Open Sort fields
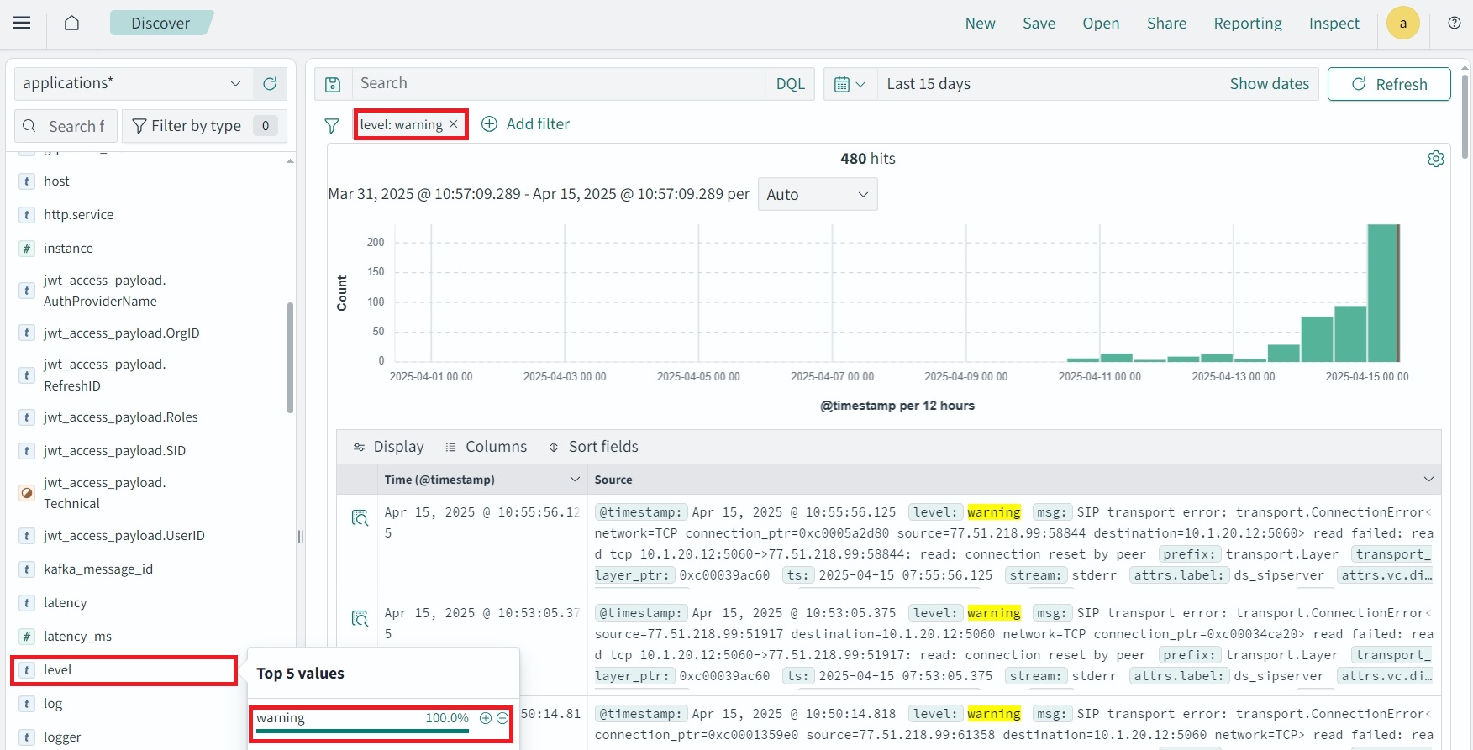The image size is (1473, 750). pos(593,447)
